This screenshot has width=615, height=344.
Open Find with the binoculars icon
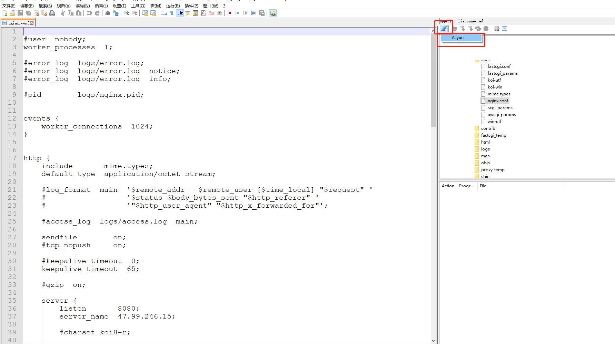[108, 13]
